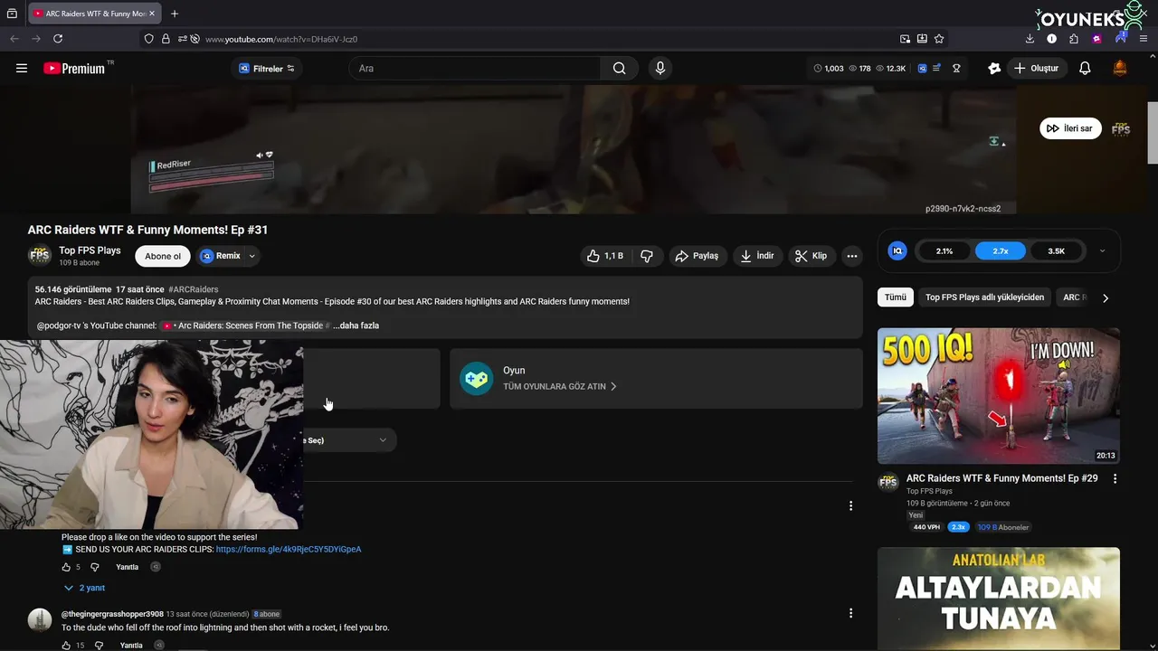Open the Filtreler filter options
The height and width of the screenshot is (651, 1158).
(267, 69)
